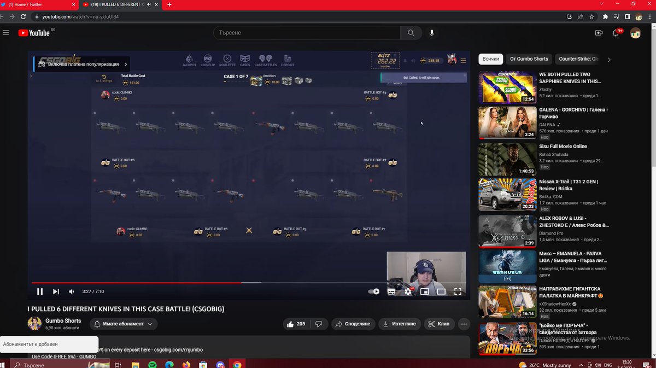Open the Chrome extensions puzzle icon
This screenshot has height=368, width=656.
pos(605,16)
